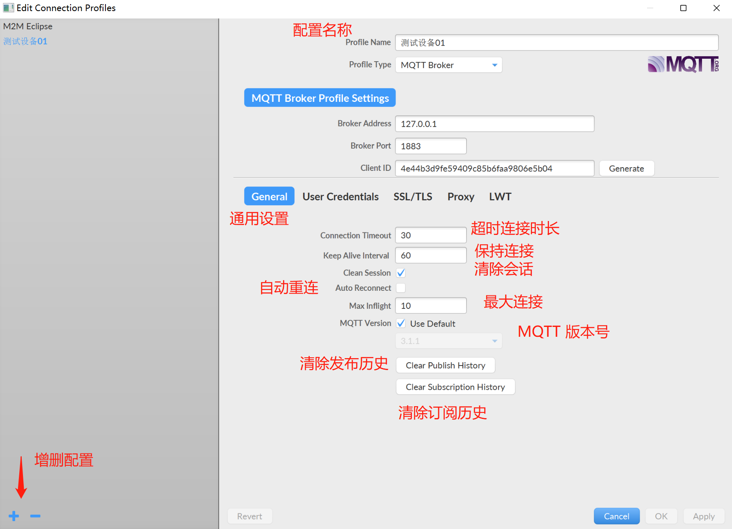Click Clear Subscription History button

pos(455,387)
